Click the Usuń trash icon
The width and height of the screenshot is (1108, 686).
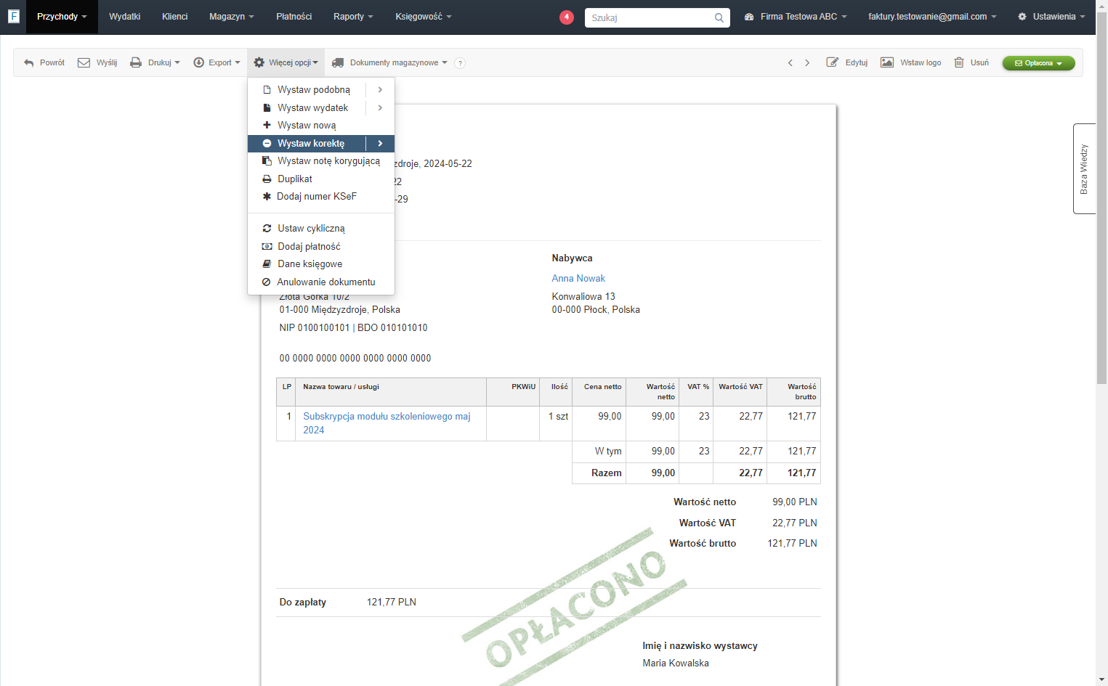[959, 62]
